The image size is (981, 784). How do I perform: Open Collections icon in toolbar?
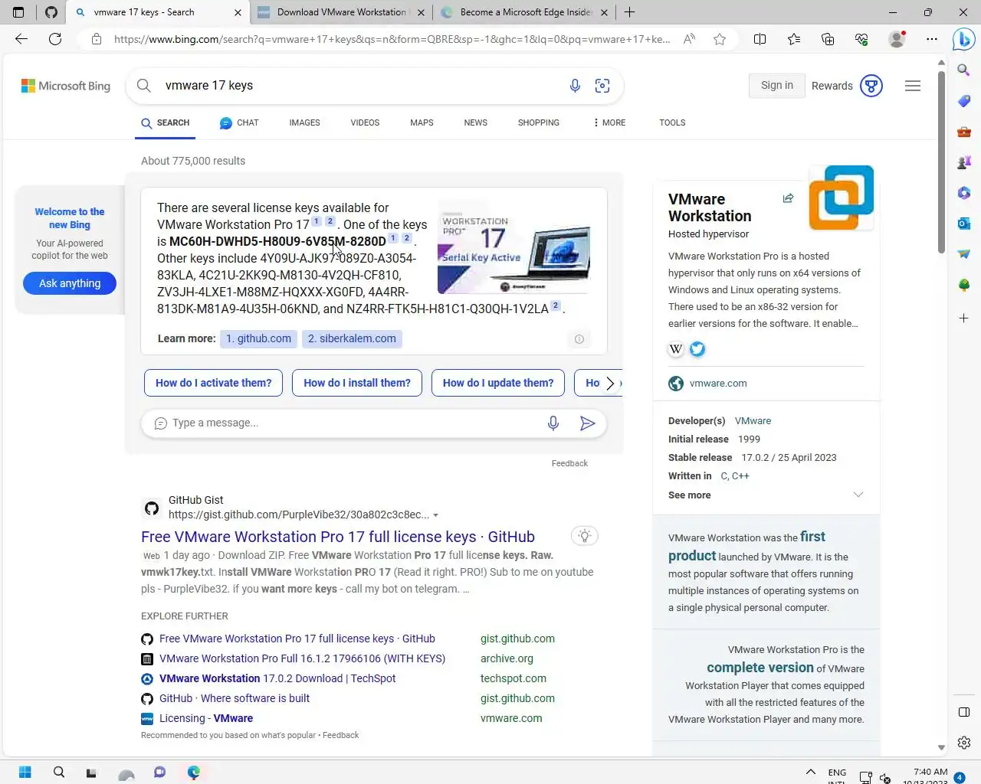coord(827,39)
